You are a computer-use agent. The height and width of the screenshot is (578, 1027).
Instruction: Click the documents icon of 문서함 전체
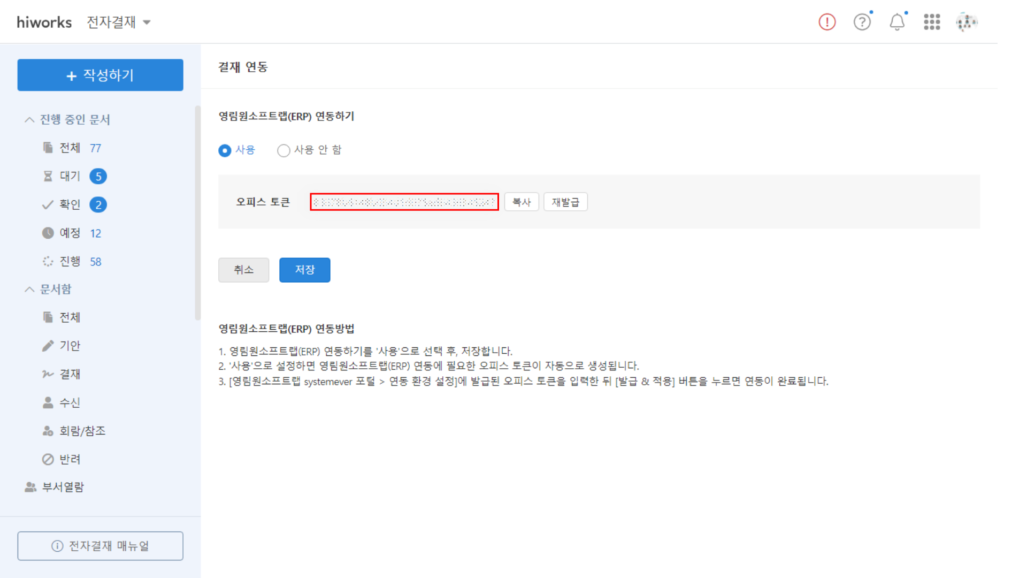pos(48,317)
